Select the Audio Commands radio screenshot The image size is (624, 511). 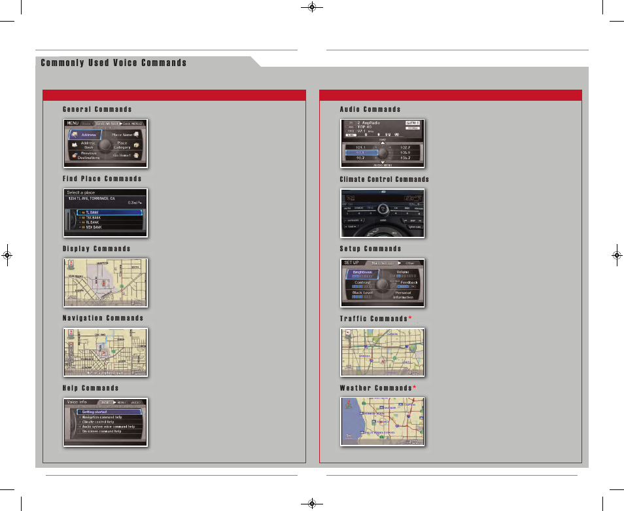click(x=383, y=143)
